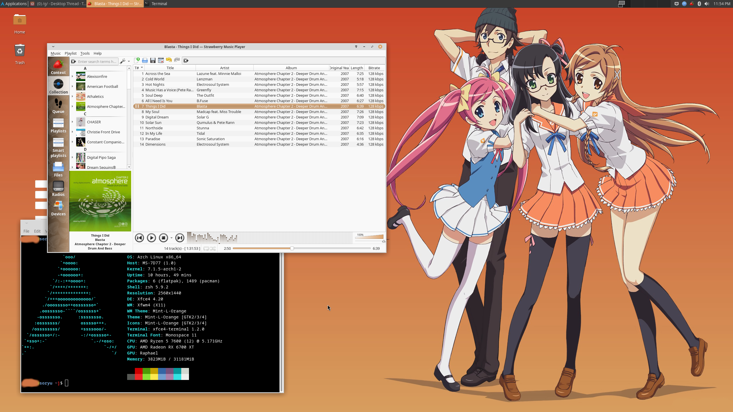
Task: Open the Files sidebar tab
Action: [58, 169]
